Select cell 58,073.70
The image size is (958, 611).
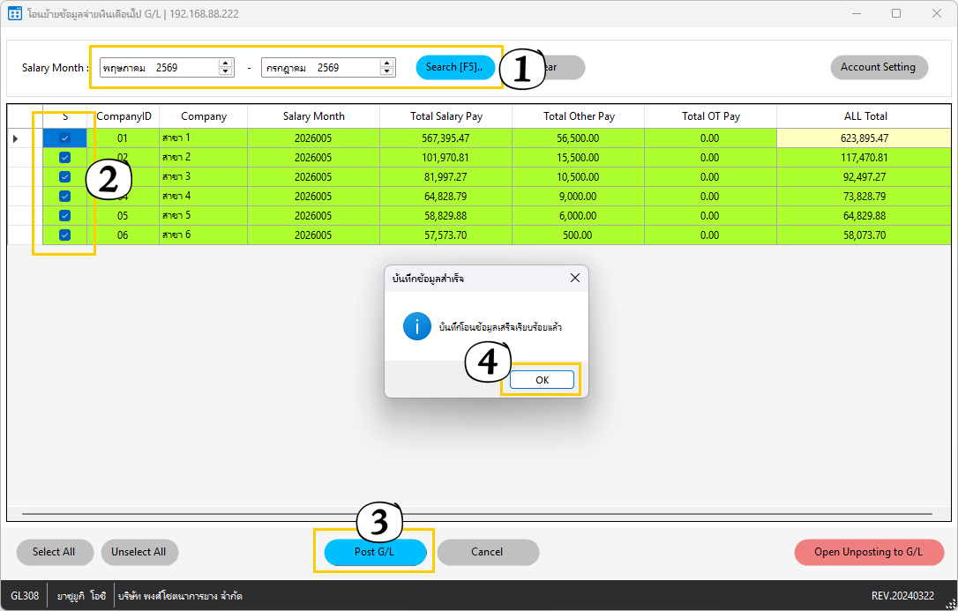click(x=864, y=235)
